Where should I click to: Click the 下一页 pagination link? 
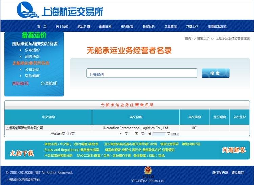tap(140, 134)
